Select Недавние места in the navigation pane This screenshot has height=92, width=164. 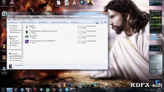point(16,30)
